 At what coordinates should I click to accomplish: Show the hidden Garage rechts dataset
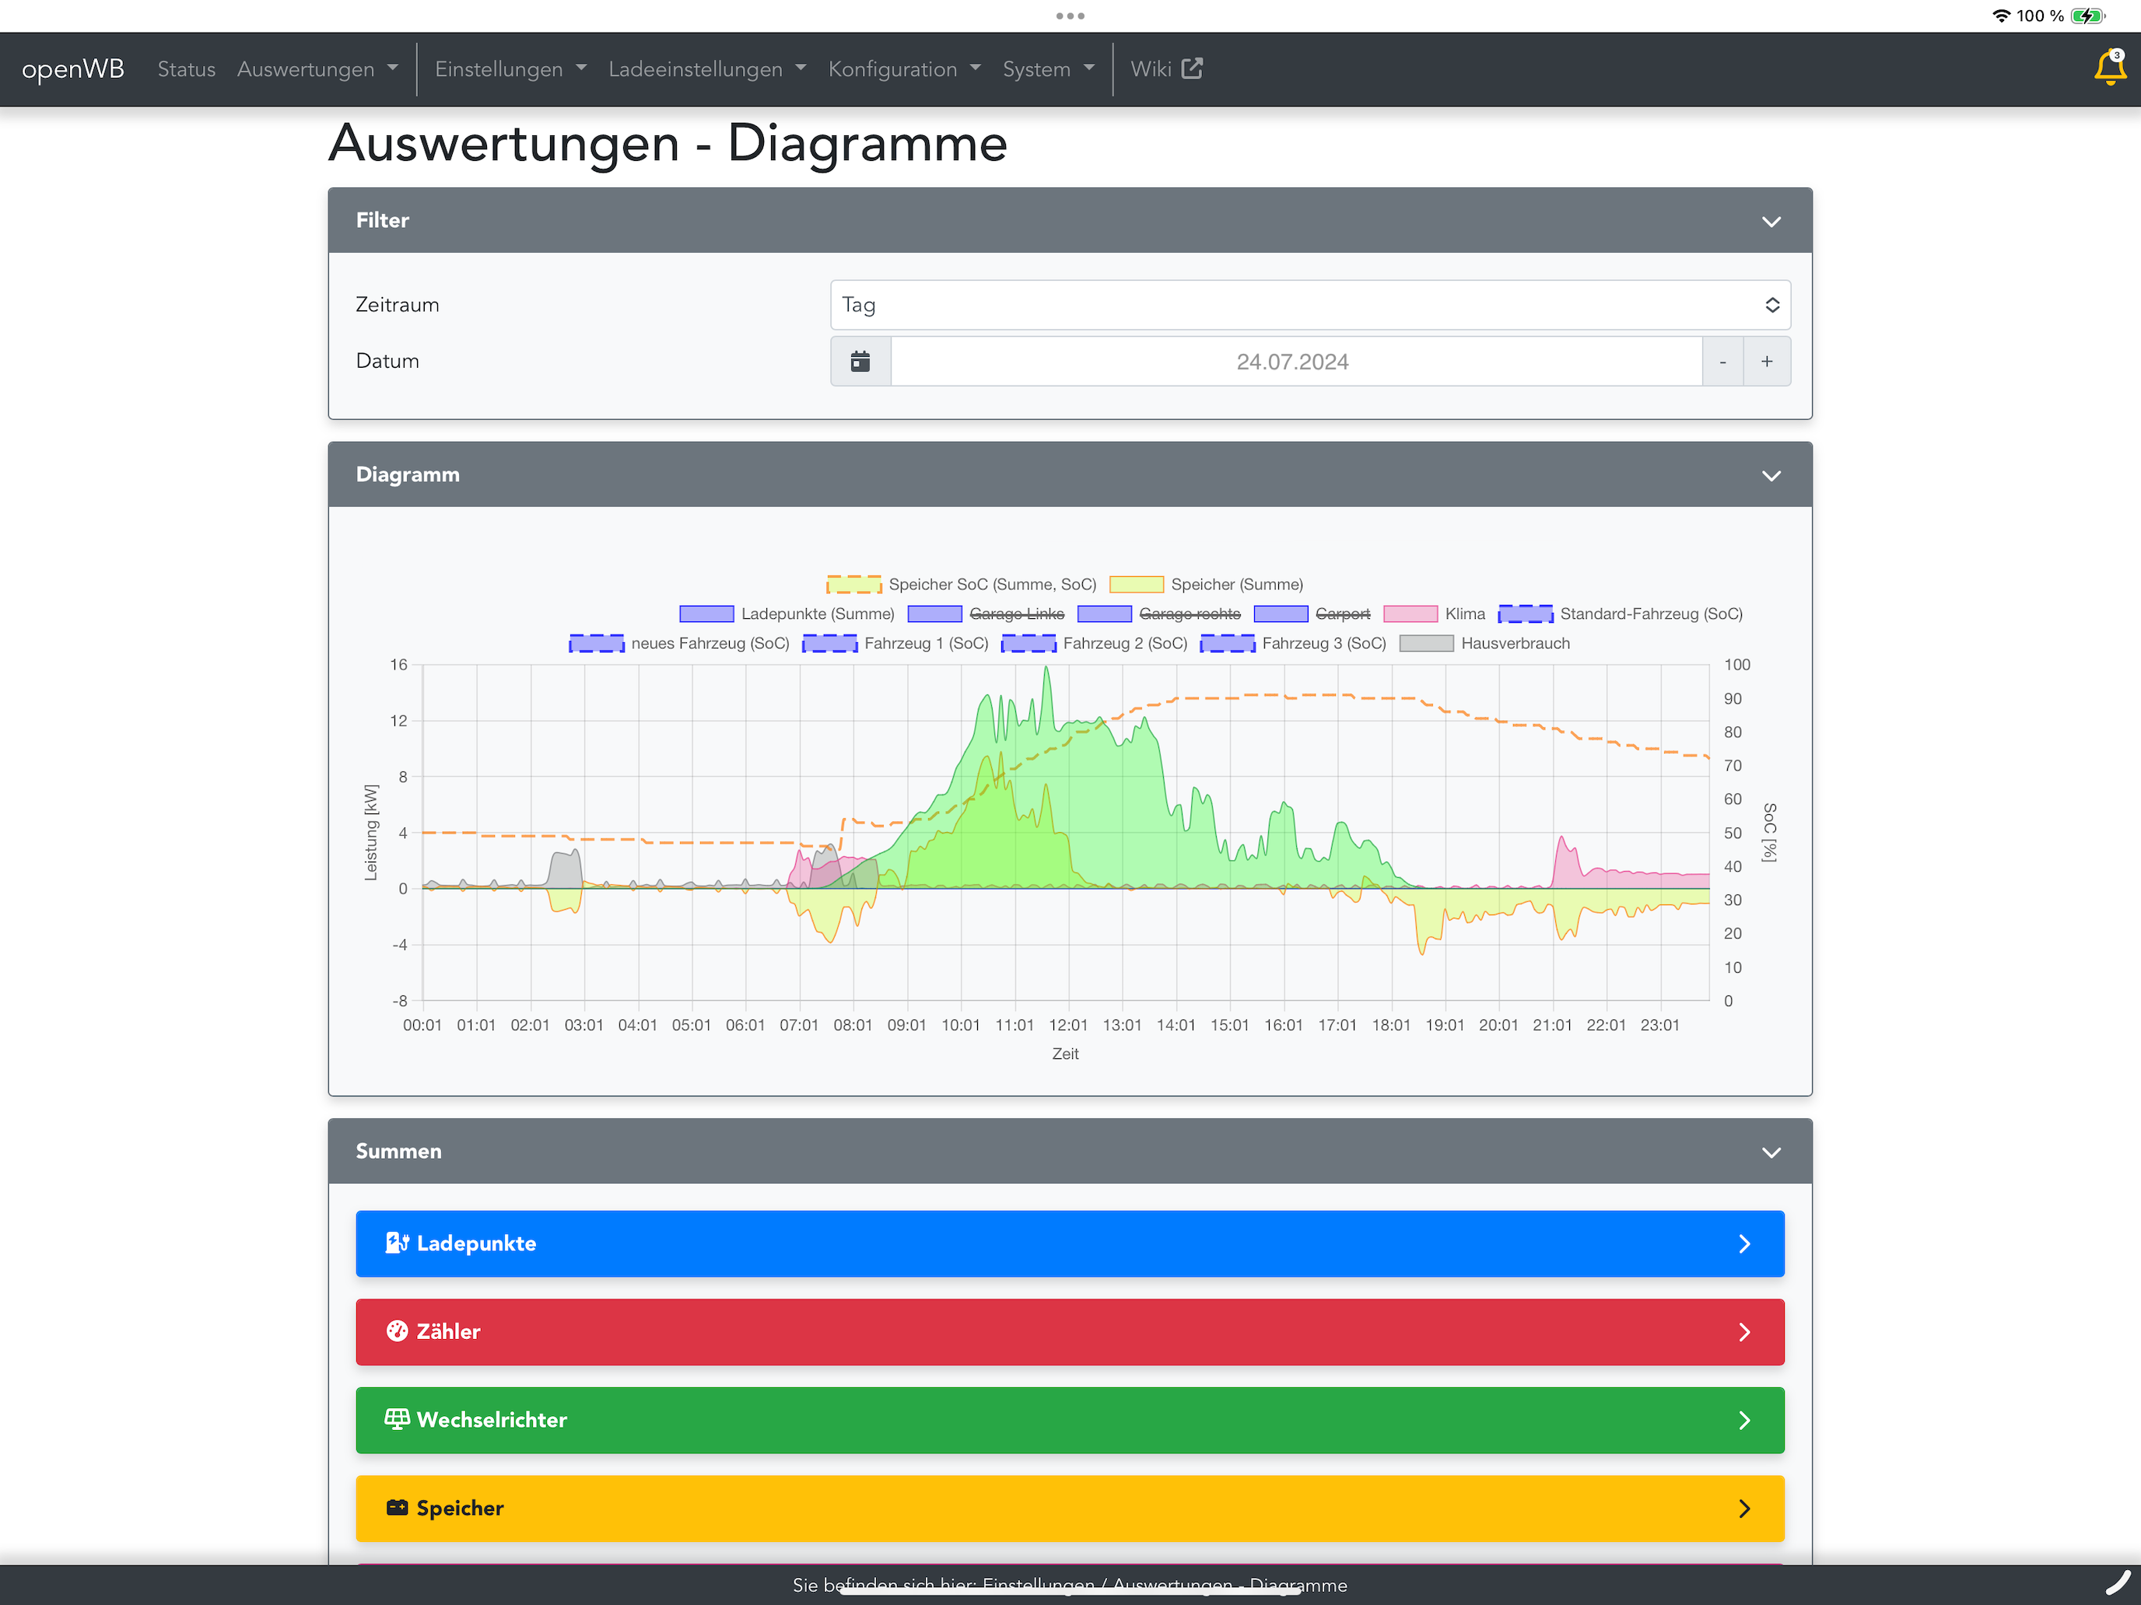click(x=1158, y=614)
